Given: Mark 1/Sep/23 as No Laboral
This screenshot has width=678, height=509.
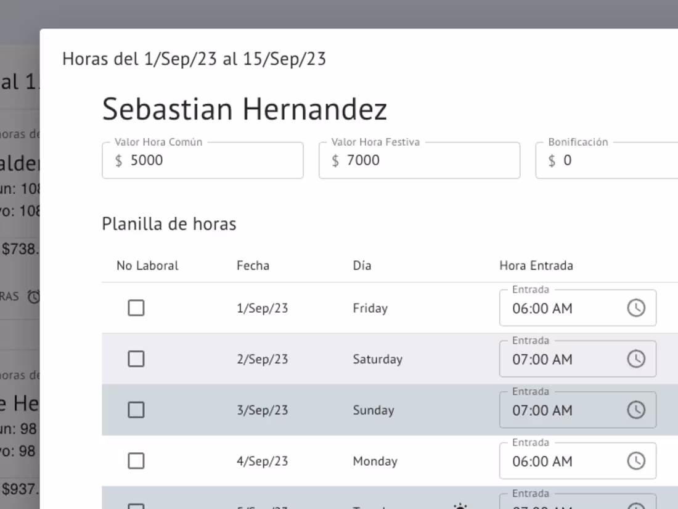Looking at the screenshot, I should [x=136, y=307].
